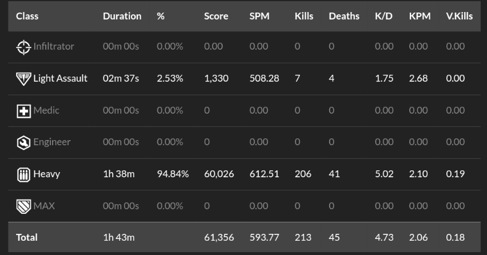This screenshot has height=255, width=487.
Task: Click the Total row label
Action: click(x=27, y=238)
